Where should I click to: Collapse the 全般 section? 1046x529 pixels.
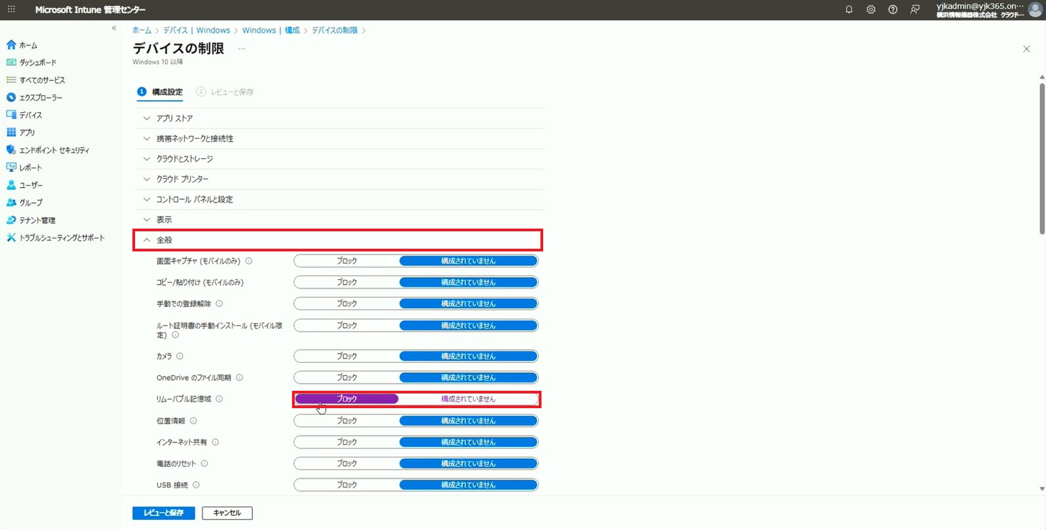pyautogui.click(x=164, y=240)
